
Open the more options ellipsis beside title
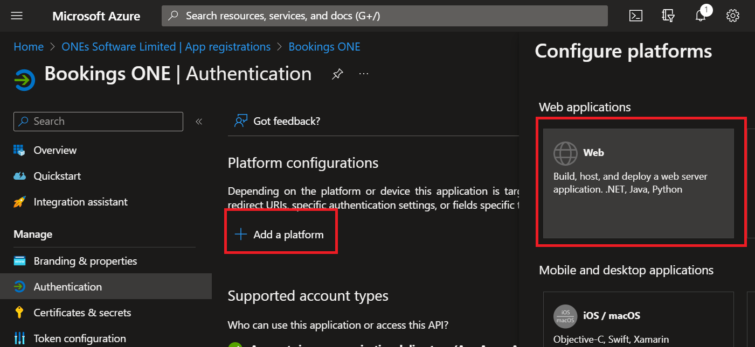pyautogui.click(x=364, y=74)
